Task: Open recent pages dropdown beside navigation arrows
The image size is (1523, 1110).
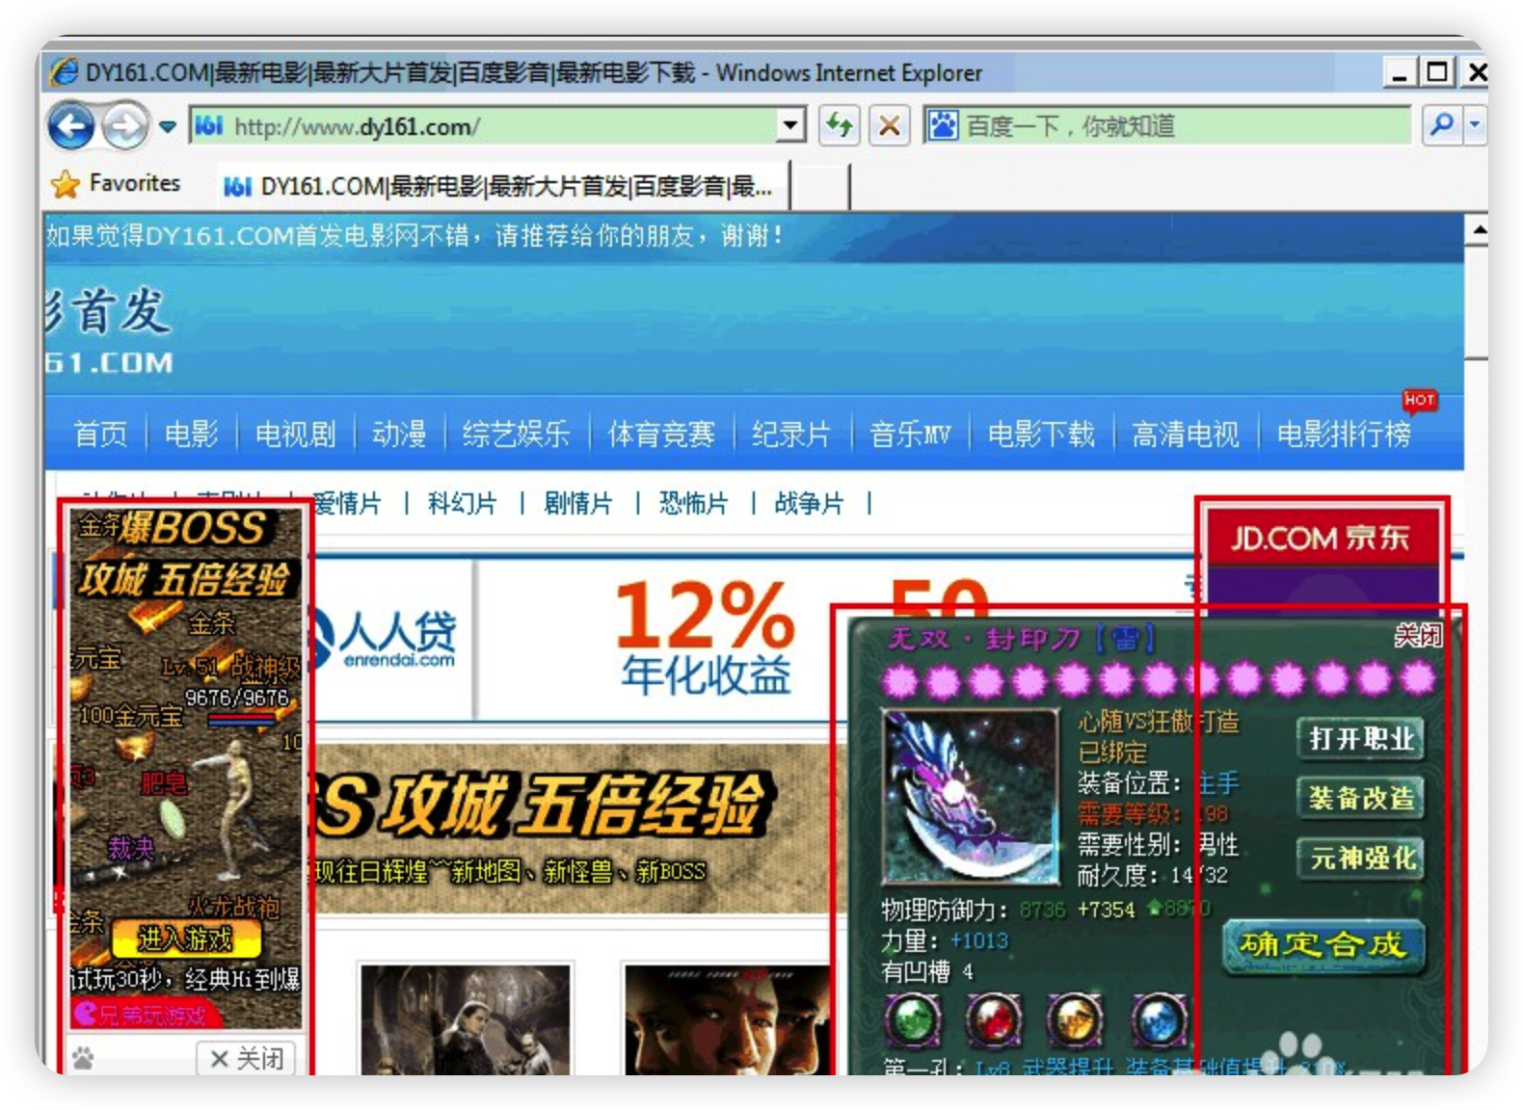Action: pyautogui.click(x=168, y=126)
